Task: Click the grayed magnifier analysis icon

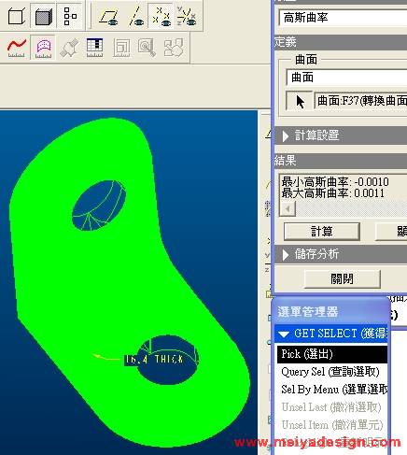Action: pyautogui.click(x=147, y=48)
